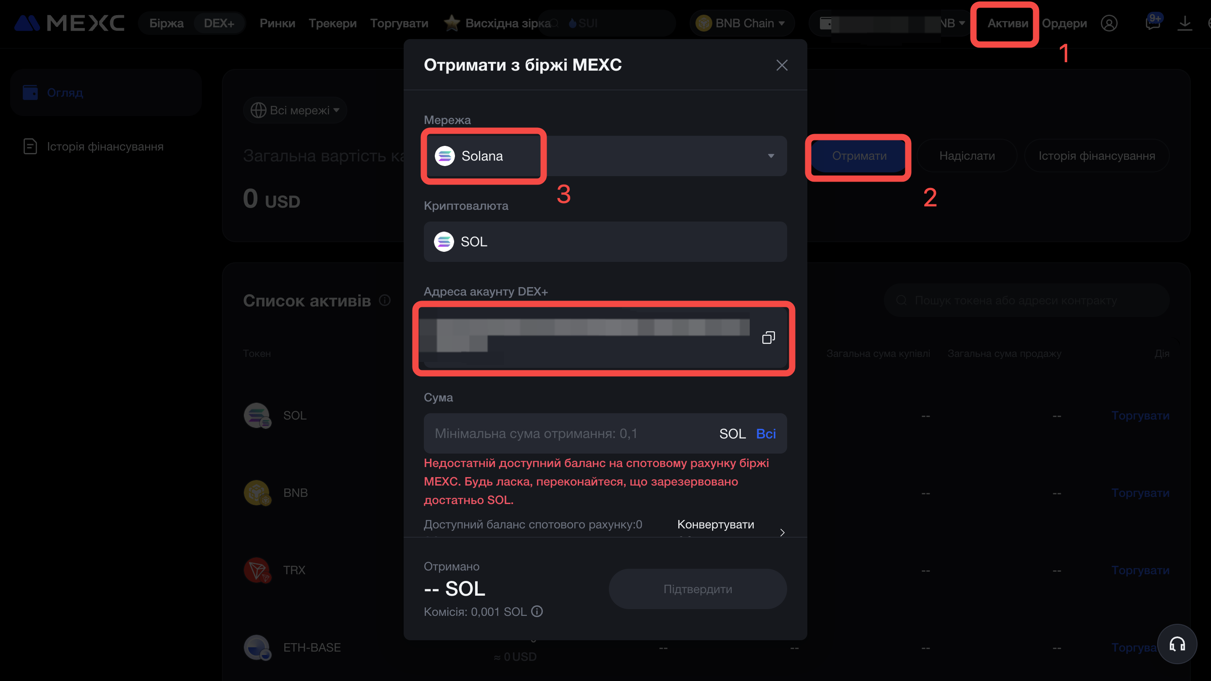
Task: Expand the Всі мережі filter
Action: pos(295,111)
